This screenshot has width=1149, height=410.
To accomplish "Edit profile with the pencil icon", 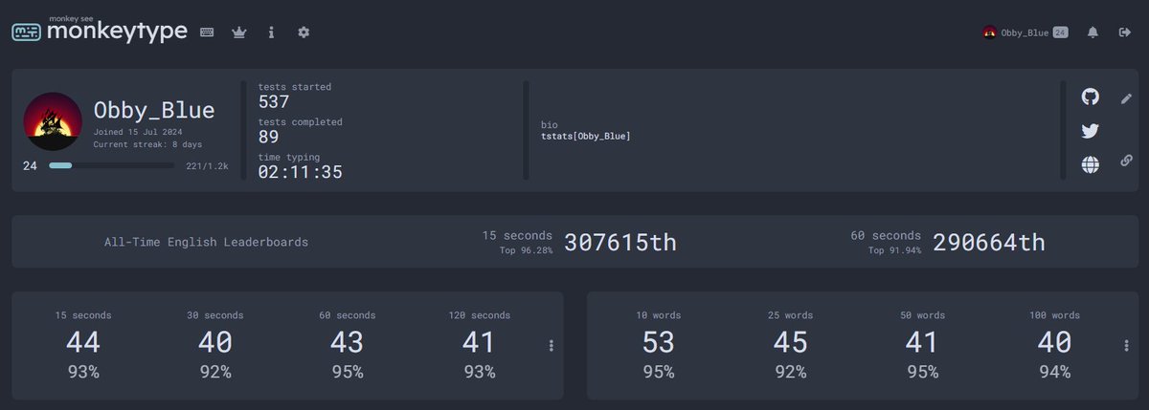I will click(x=1126, y=97).
